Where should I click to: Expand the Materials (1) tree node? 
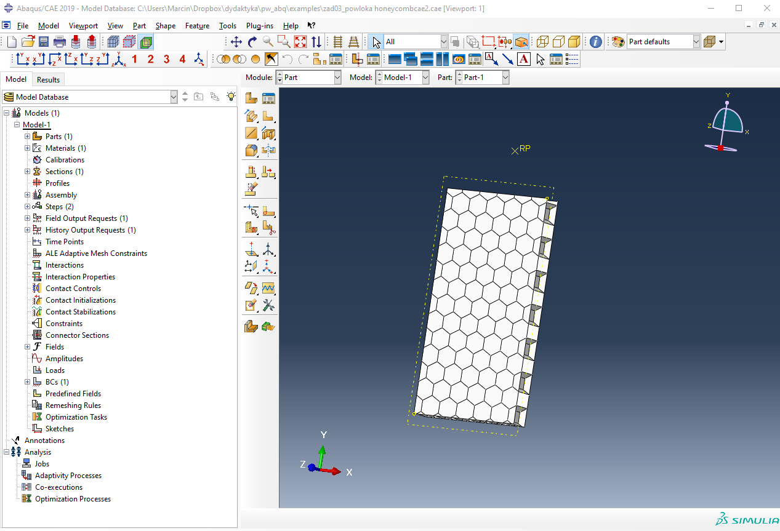pyautogui.click(x=27, y=148)
